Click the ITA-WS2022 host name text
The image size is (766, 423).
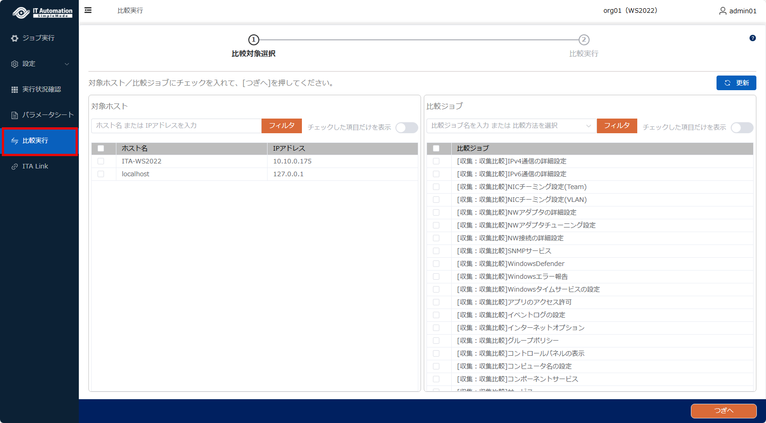pyautogui.click(x=142, y=161)
